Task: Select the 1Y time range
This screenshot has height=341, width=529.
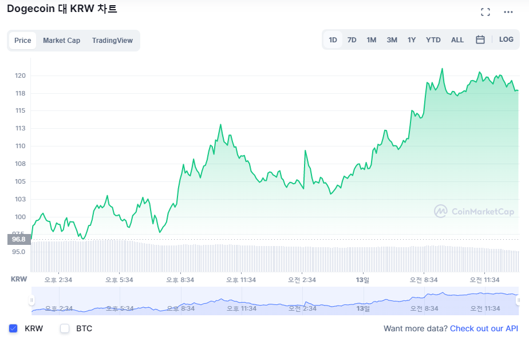Action: (x=411, y=40)
